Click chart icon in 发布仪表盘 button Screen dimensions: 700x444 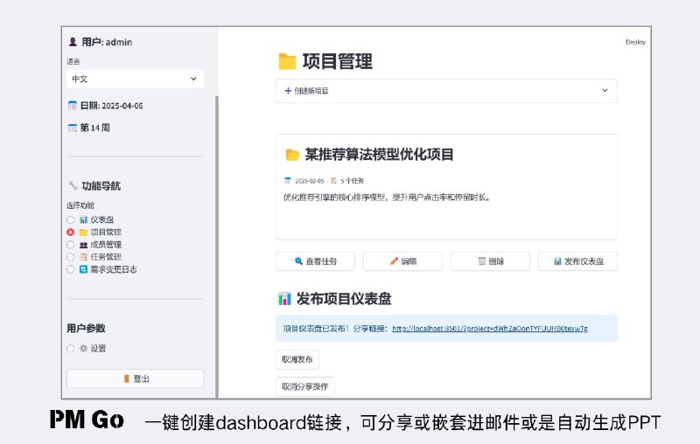pos(557,261)
